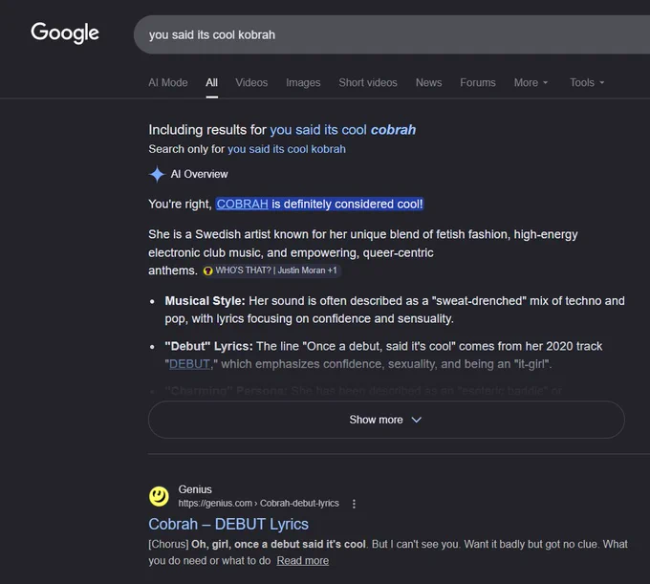Click the Read more link in the Genius snippet
650x584 pixels.
tap(303, 560)
